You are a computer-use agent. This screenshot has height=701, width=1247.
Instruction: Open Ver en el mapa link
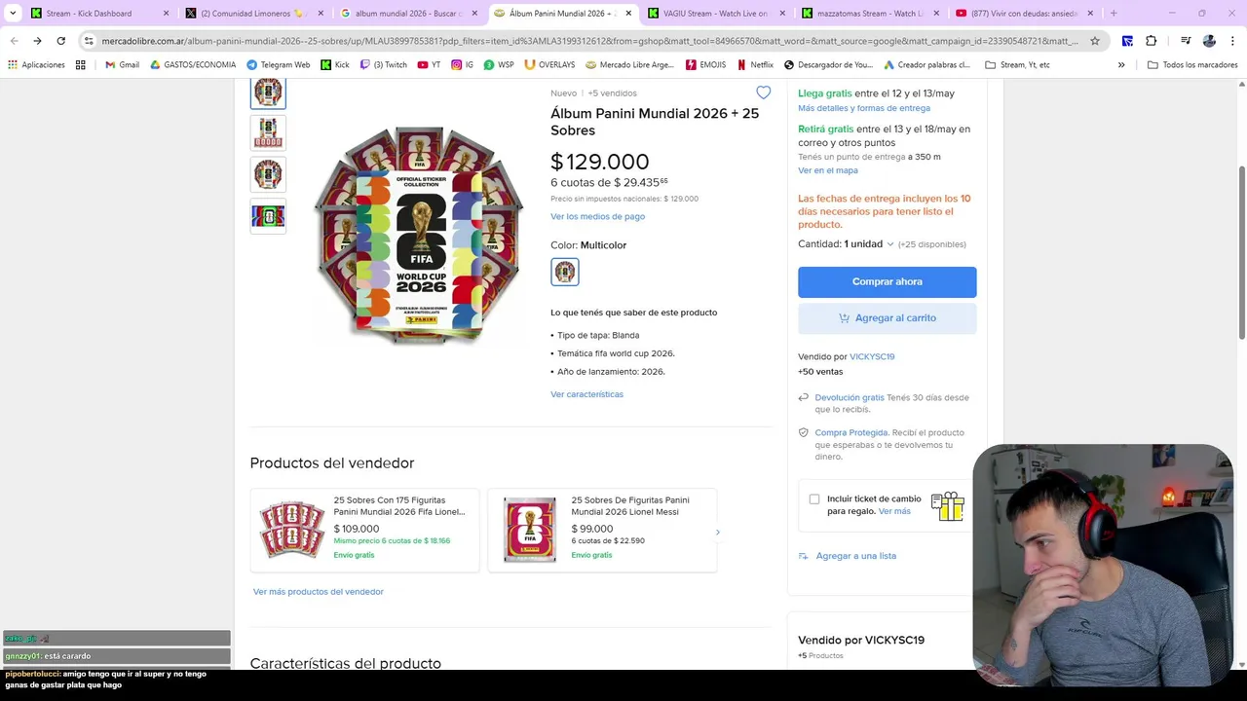click(x=828, y=170)
